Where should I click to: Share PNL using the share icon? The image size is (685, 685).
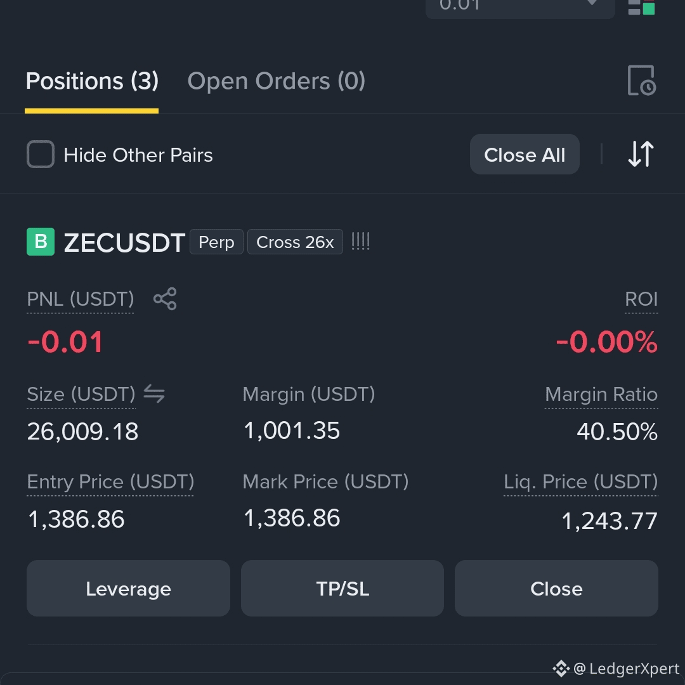pyautogui.click(x=165, y=299)
